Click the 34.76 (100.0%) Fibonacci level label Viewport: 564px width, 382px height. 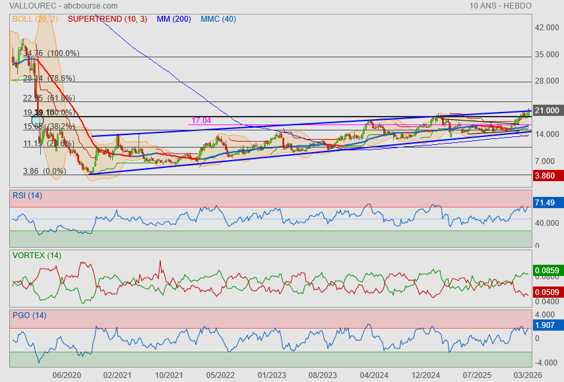51,53
